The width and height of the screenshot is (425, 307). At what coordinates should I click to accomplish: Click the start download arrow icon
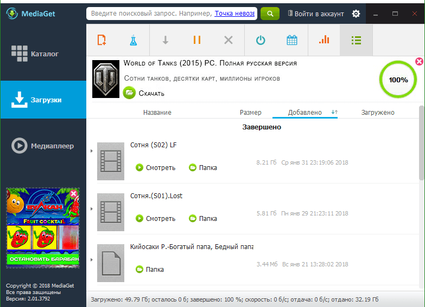(166, 40)
